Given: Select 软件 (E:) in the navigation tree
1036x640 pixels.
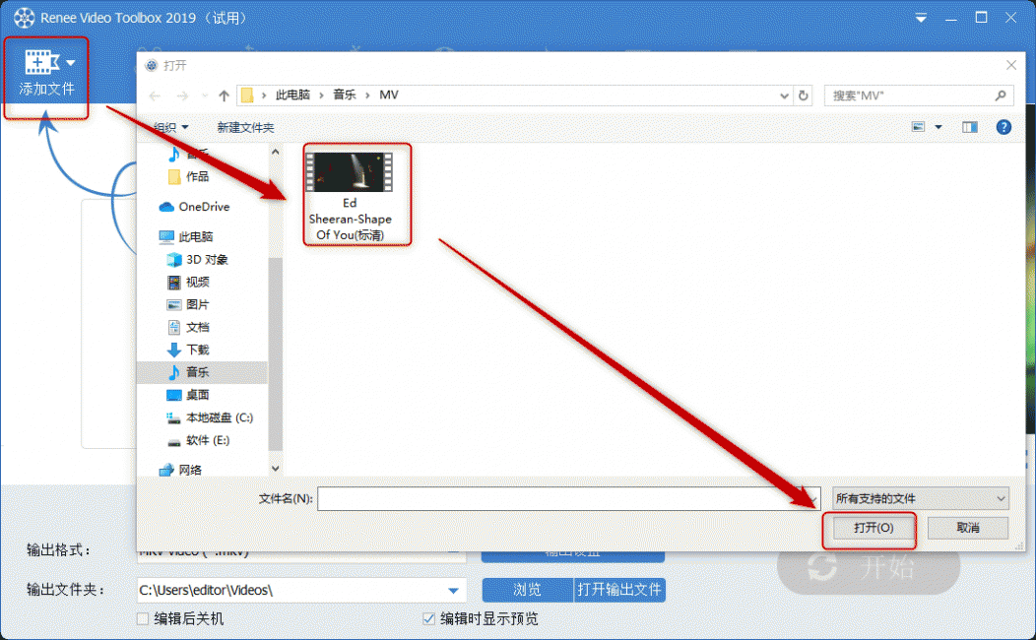Looking at the screenshot, I should [x=198, y=440].
